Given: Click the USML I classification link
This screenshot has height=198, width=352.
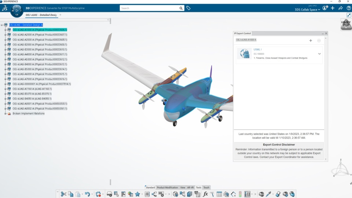Looking at the screenshot, I should [x=257, y=49].
